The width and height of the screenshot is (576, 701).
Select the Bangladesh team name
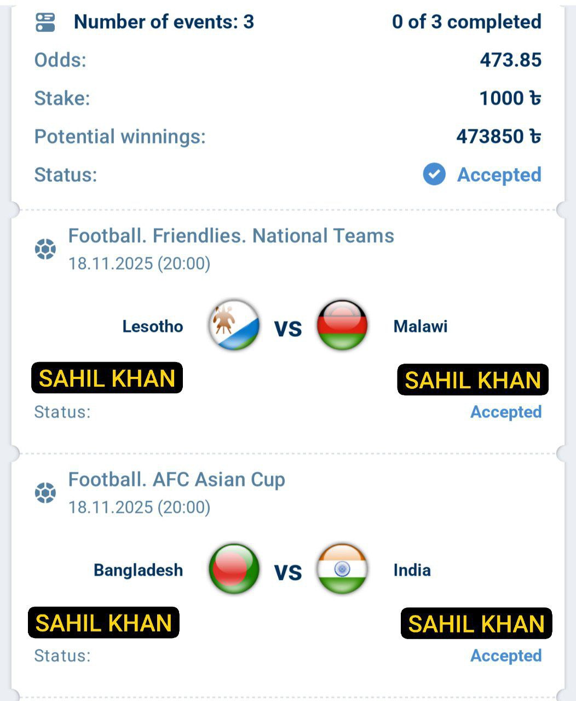point(139,570)
